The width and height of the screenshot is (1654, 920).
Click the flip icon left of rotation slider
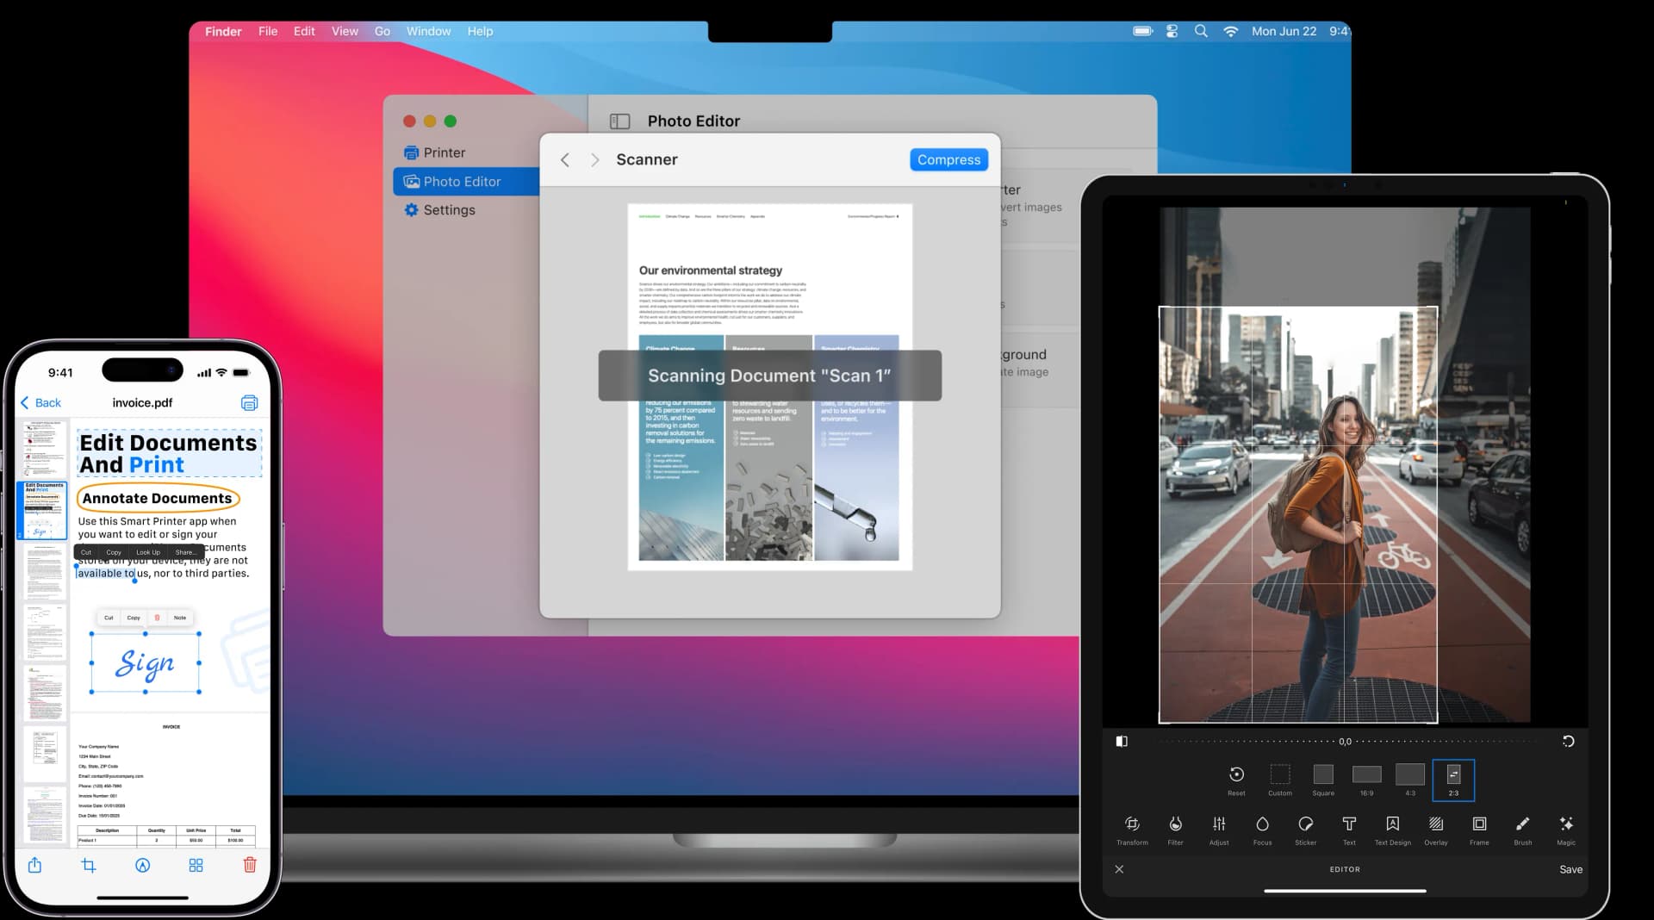pyautogui.click(x=1121, y=741)
